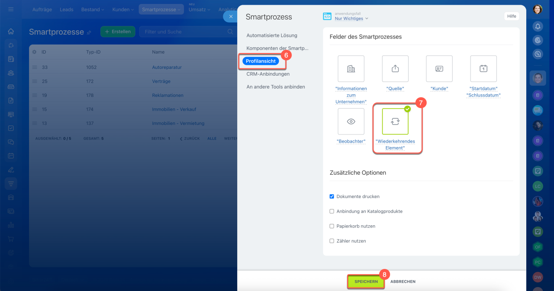Open the bar chart analytics icon in left sidebar
The width and height of the screenshot is (554, 291).
11,225
